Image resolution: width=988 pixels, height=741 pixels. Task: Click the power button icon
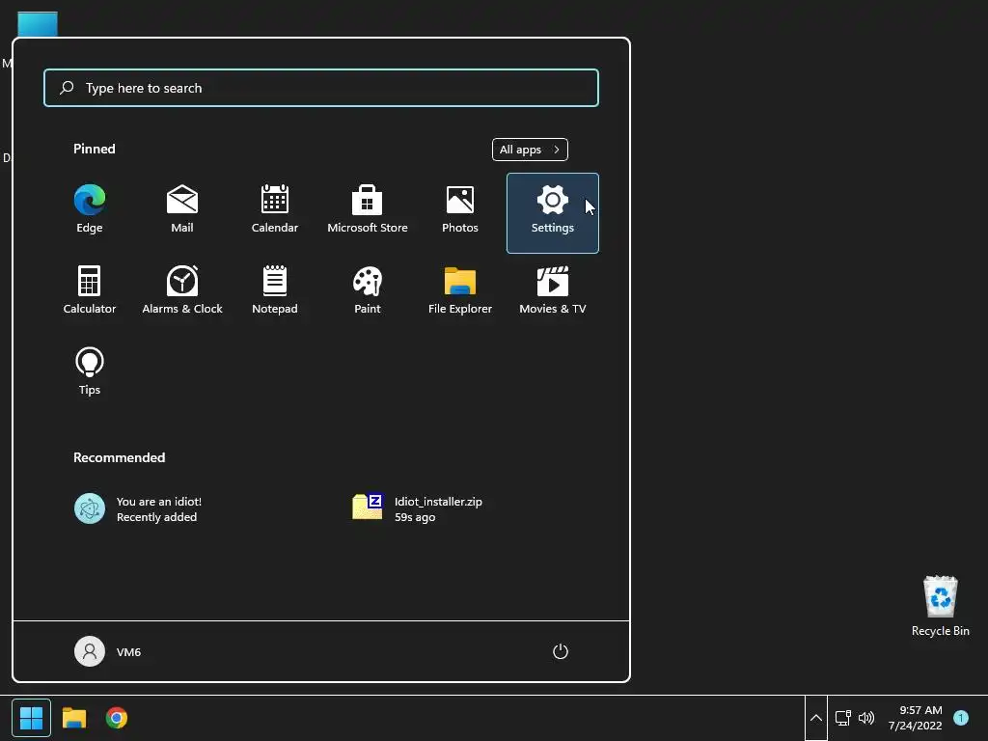tap(561, 651)
